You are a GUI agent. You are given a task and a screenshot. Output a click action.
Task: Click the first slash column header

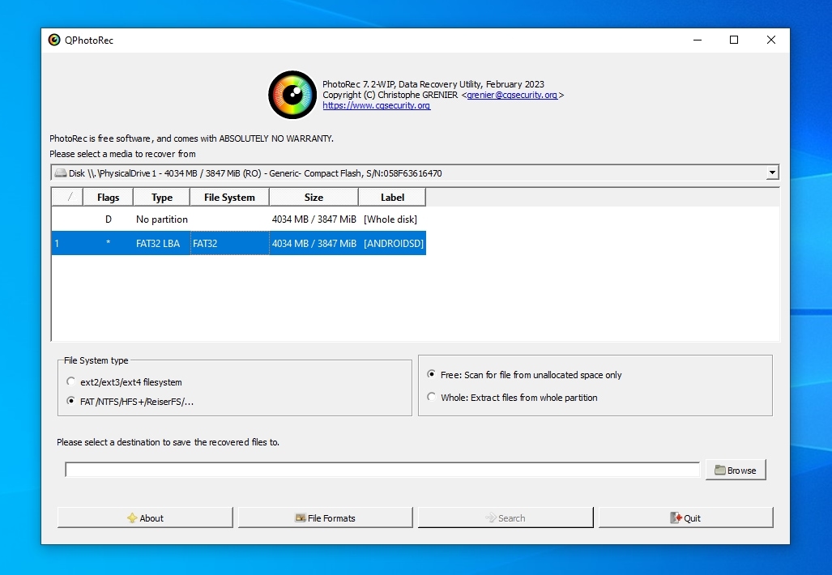pyautogui.click(x=67, y=198)
